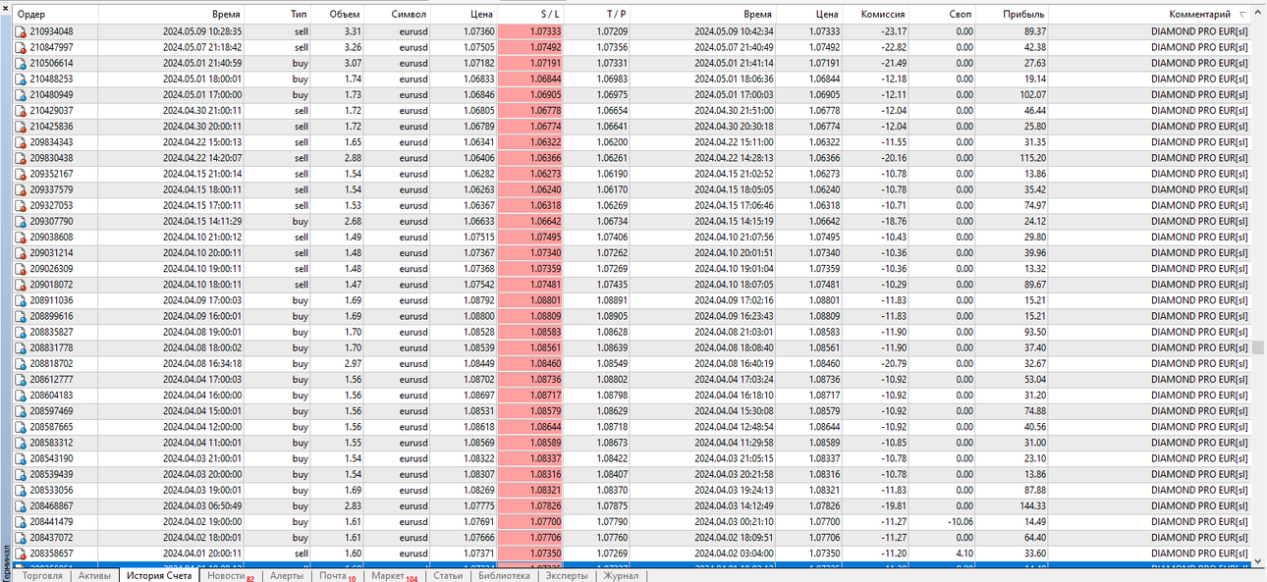Select the profit value 115.20
The image size is (1267, 582).
pyautogui.click(x=1032, y=158)
